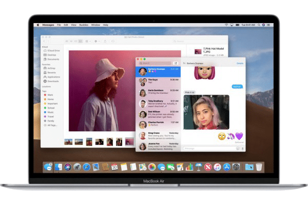Open the App Store from the Dock
Viewport: 308px width, 205px height.
coord(226,167)
